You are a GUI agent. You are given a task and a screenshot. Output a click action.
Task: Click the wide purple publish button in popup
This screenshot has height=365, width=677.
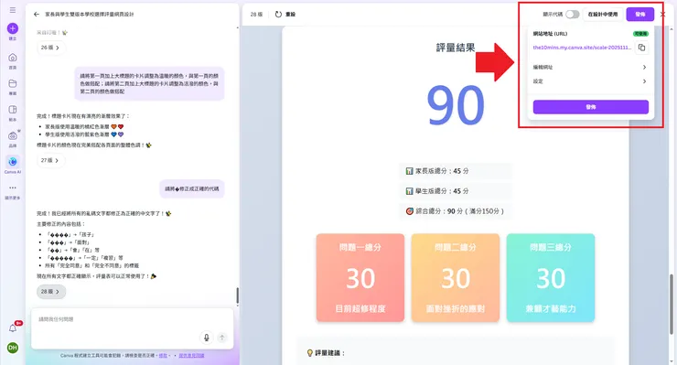click(x=591, y=107)
